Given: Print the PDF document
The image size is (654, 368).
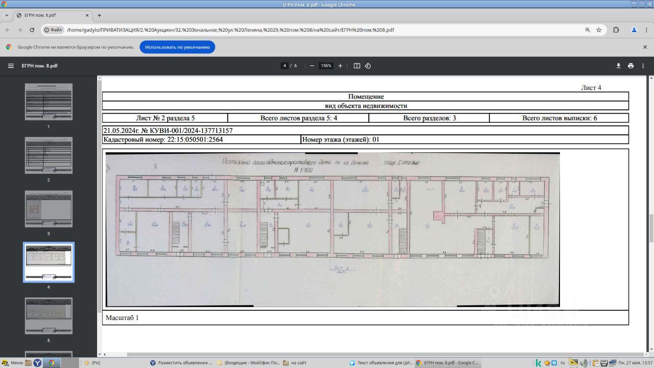Looking at the screenshot, I should [x=630, y=66].
